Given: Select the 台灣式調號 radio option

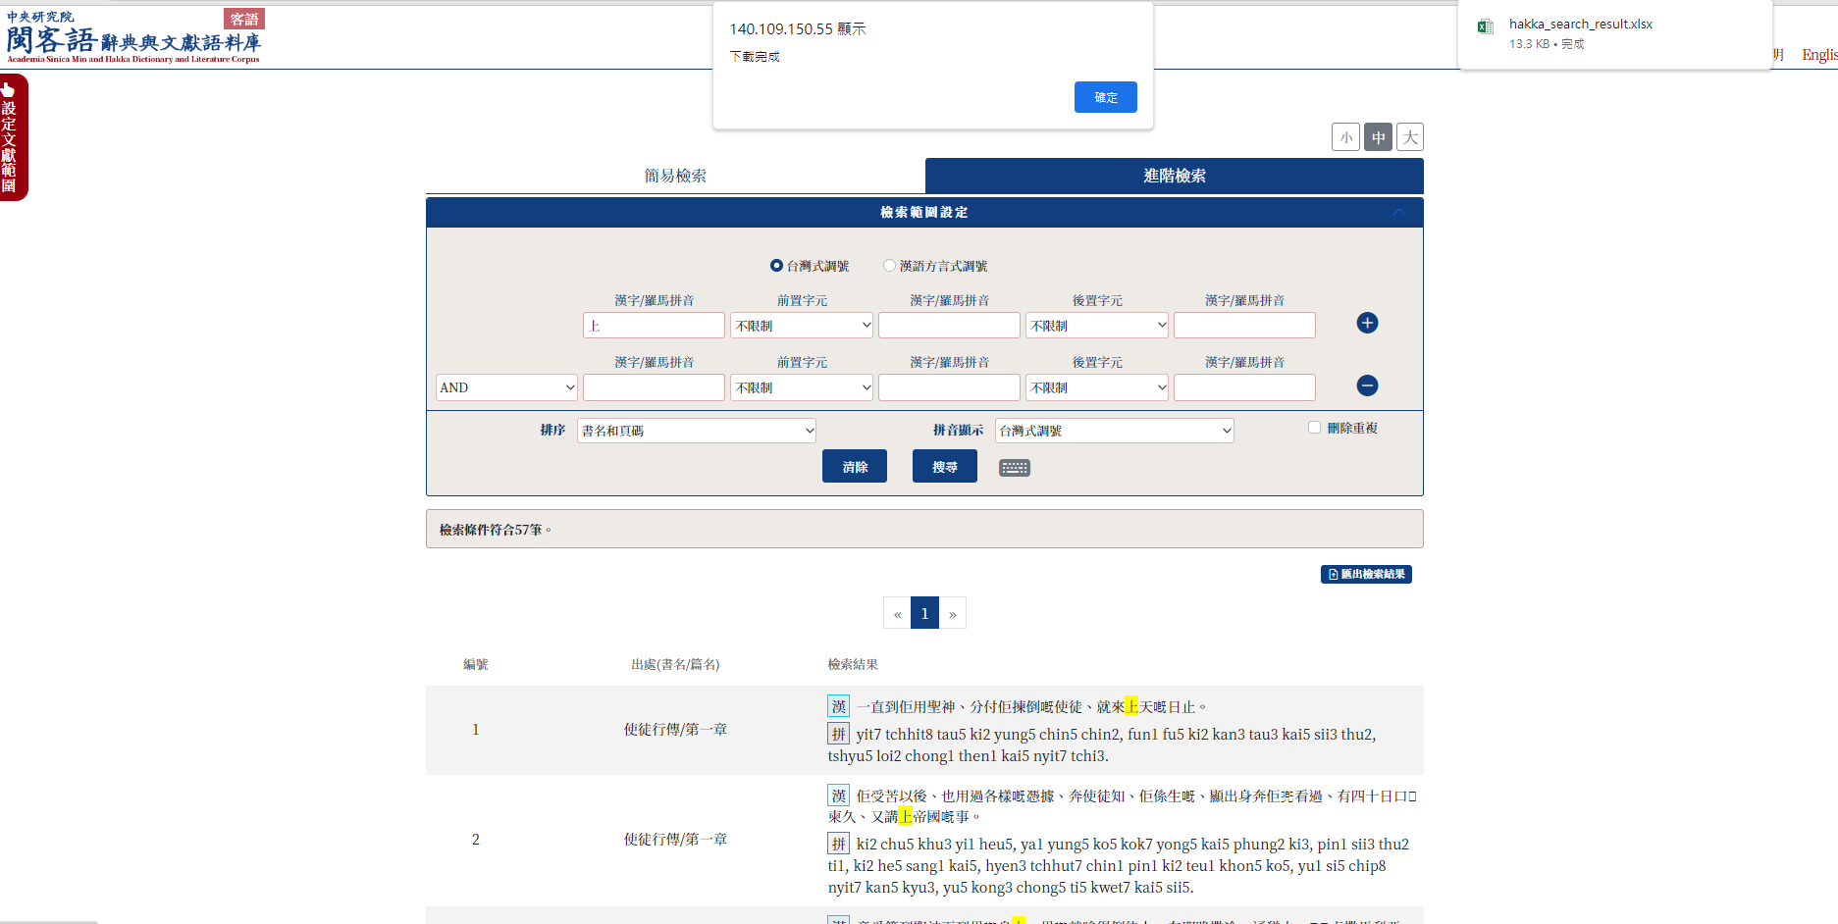Looking at the screenshot, I should (x=776, y=266).
